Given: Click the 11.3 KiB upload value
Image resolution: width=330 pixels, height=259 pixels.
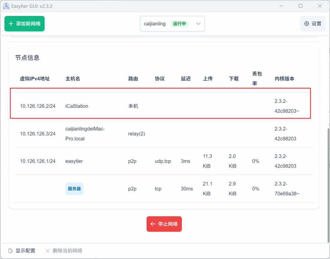Looking at the screenshot, I should [208, 161].
